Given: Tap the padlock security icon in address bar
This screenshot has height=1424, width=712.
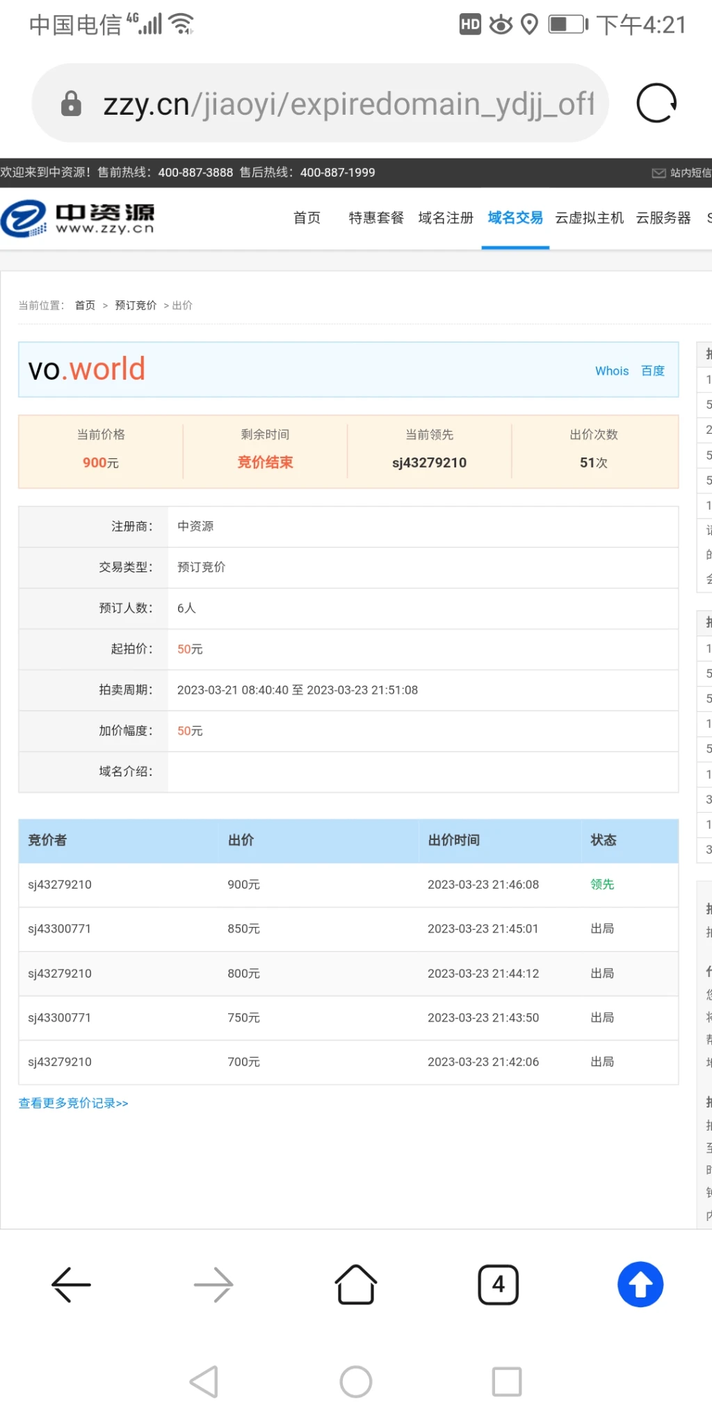Looking at the screenshot, I should (71, 104).
